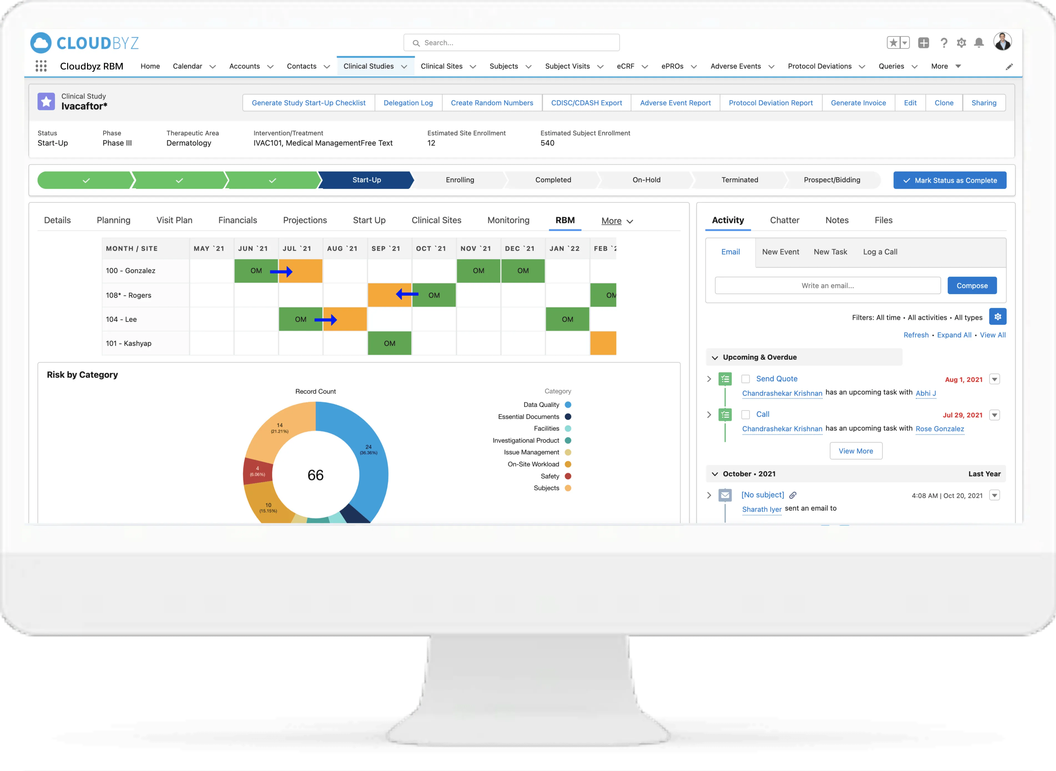Screen dimensions: 1056x771
Task: Open the Send Quote task action dropdown
Action: point(994,379)
